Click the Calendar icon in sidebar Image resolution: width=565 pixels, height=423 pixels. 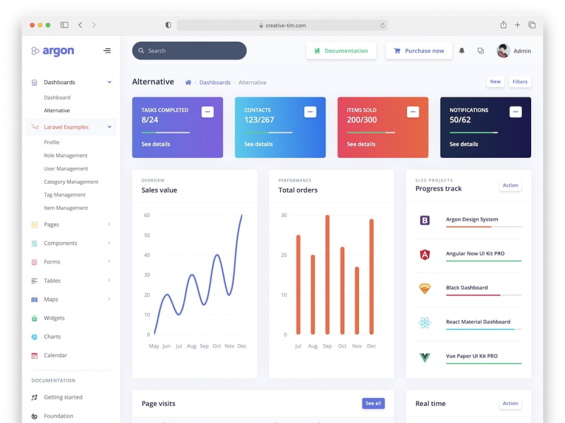[34, 355]
